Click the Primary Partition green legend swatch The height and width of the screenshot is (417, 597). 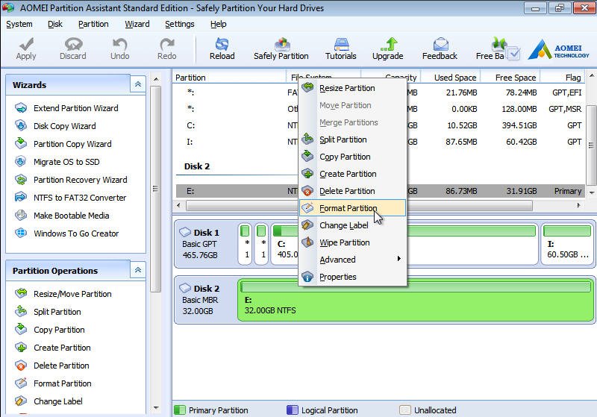180,410
